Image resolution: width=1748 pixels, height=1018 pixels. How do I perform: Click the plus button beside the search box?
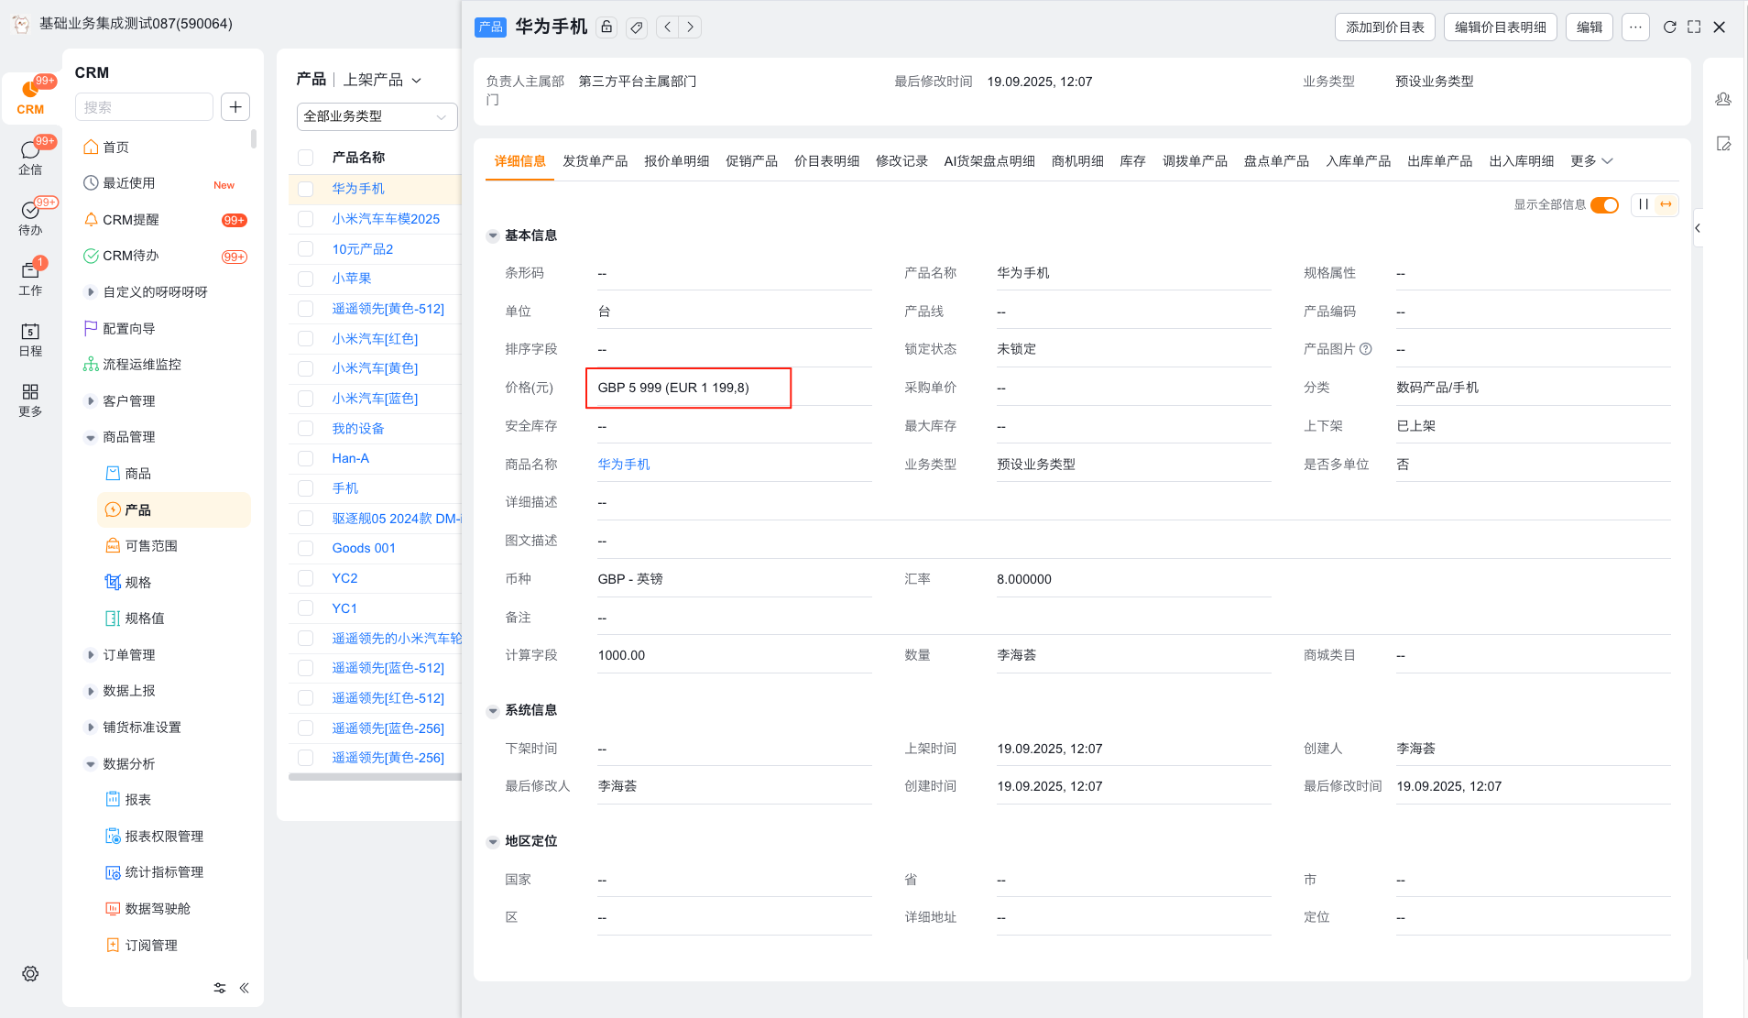tap(235, 107)
